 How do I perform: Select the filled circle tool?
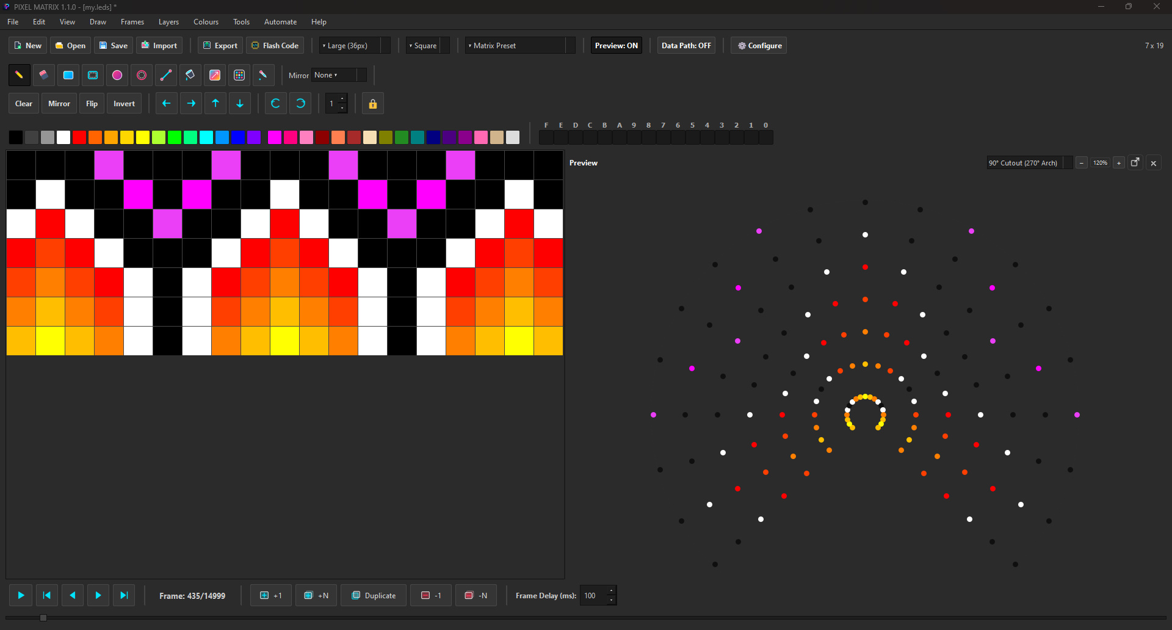tap(117, 75)
